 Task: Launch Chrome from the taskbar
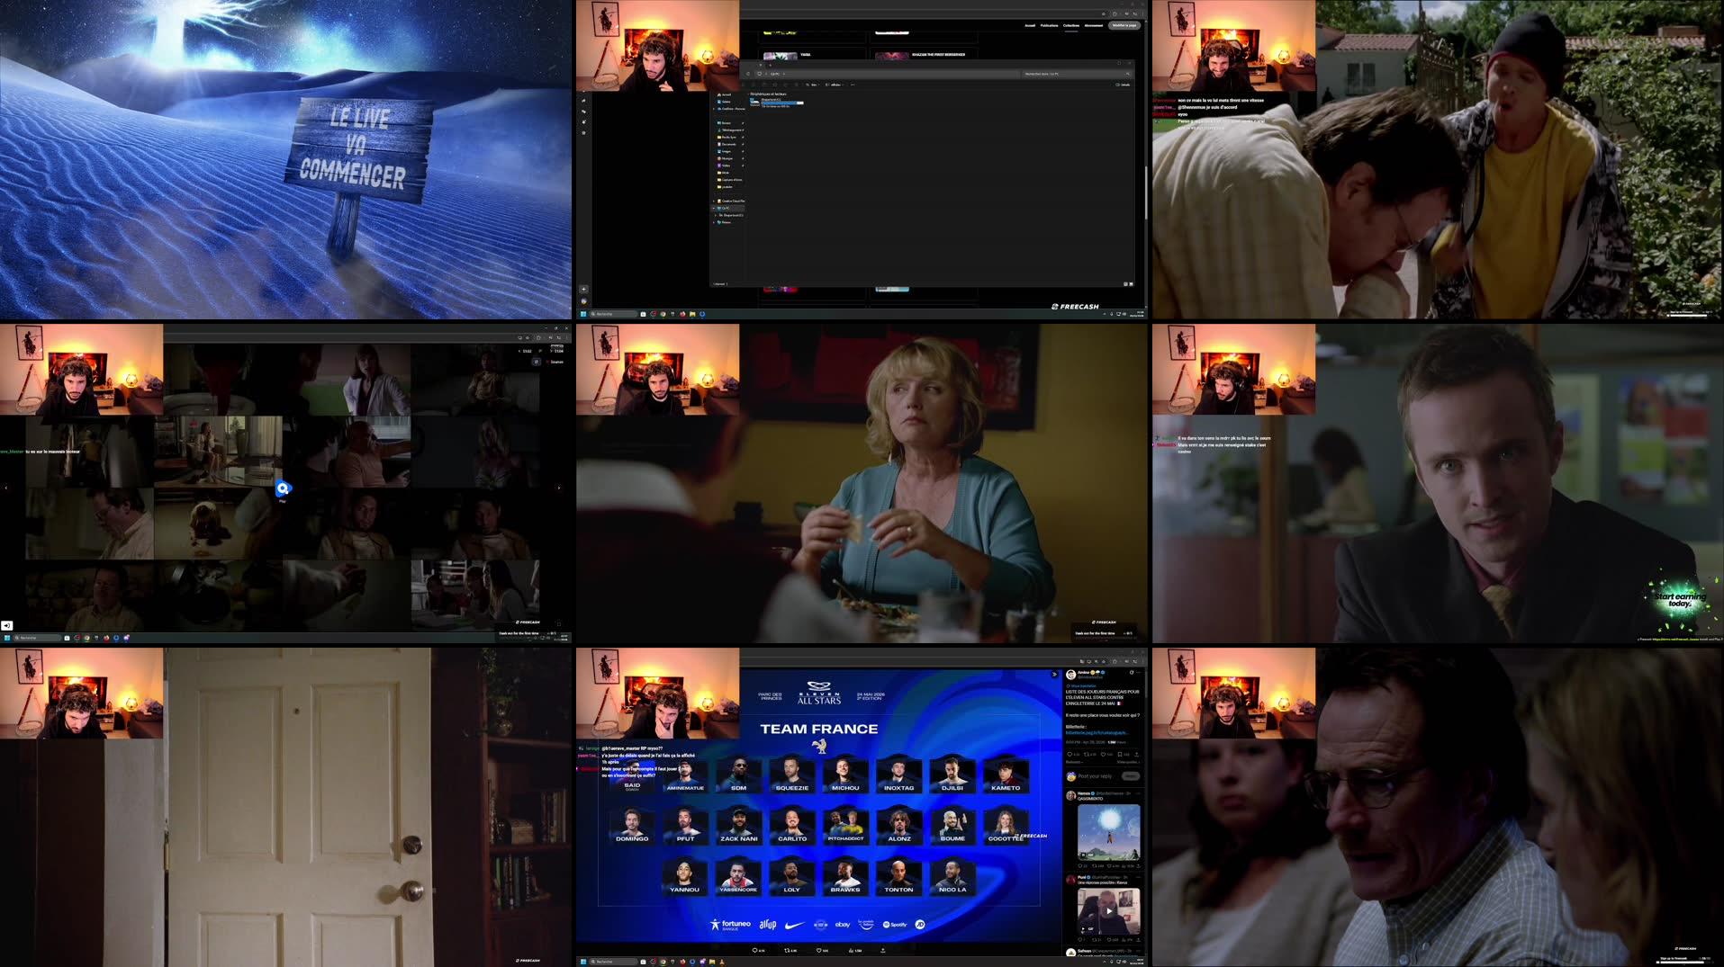(663, 314)
